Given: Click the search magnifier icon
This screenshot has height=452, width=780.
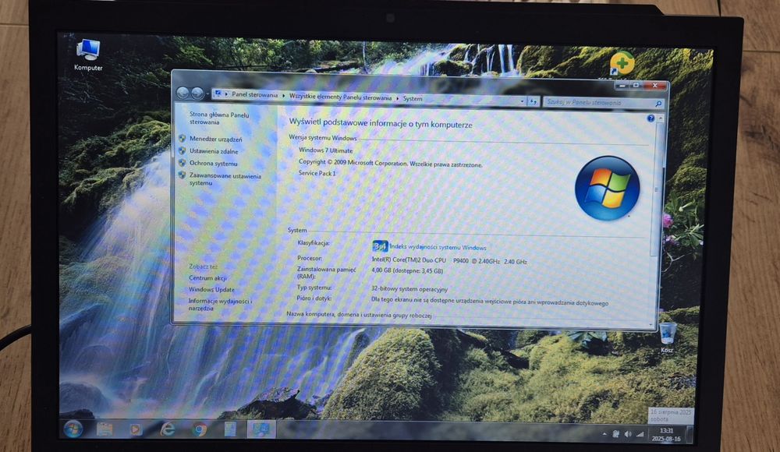Looking at the screenshot, I should coord(658,104).
